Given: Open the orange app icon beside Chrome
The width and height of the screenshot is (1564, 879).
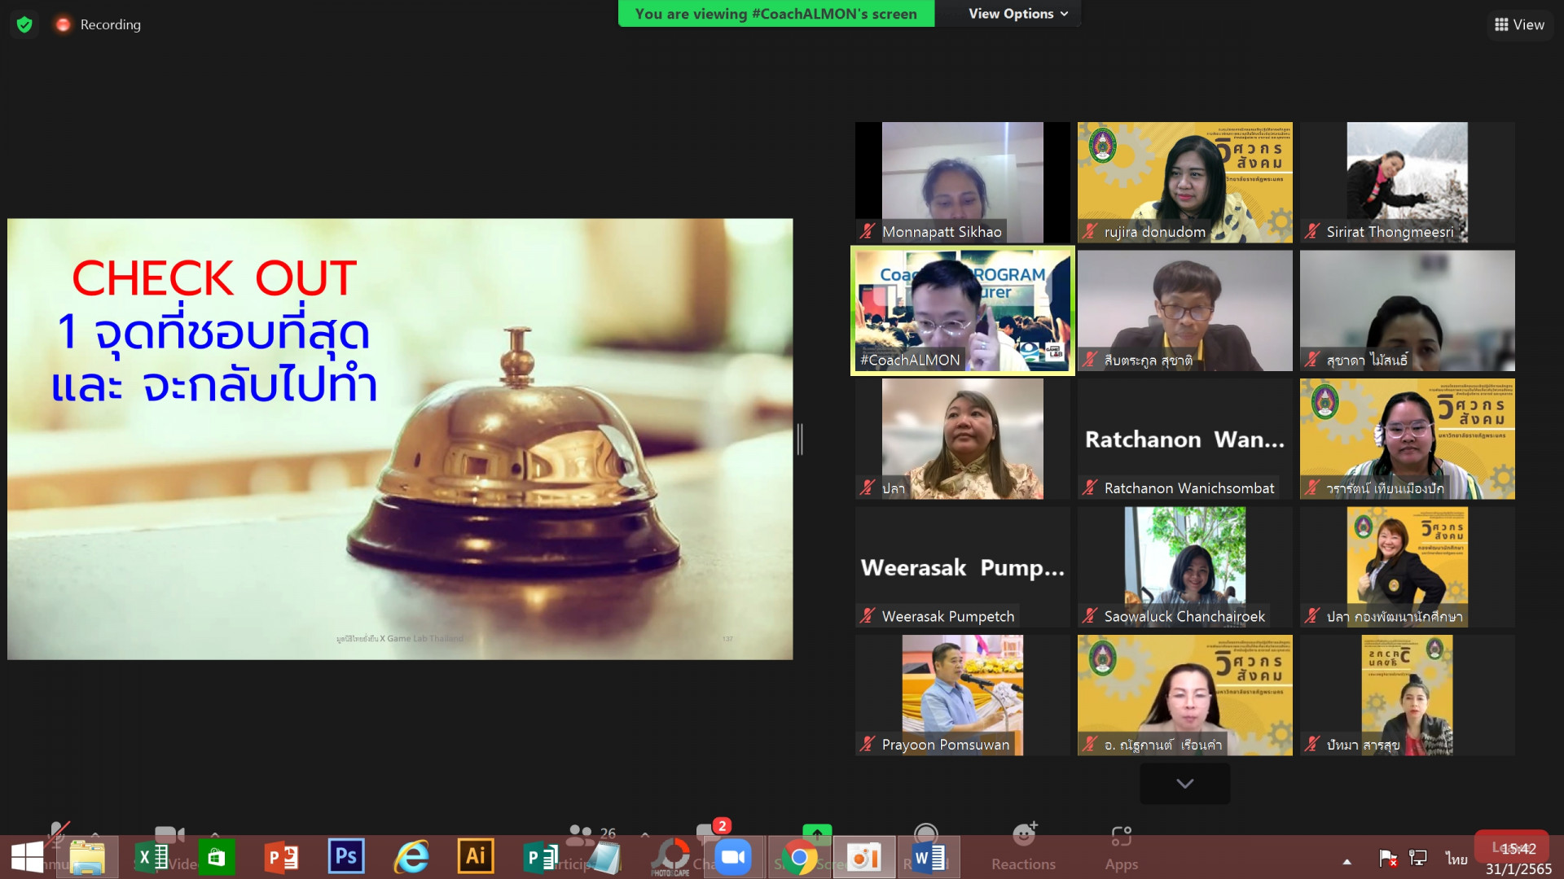Looking at the screenshot, I should [x=864, y=858].
